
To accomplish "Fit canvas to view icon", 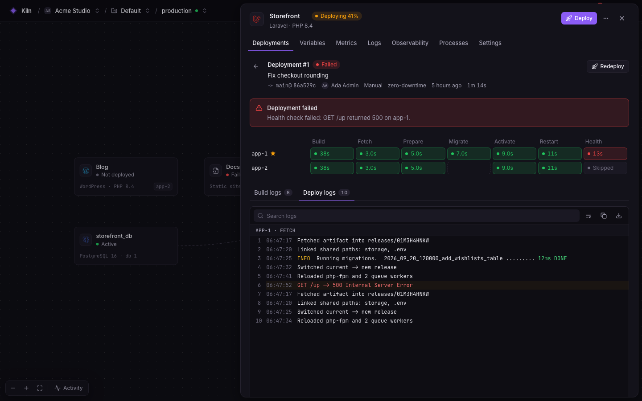I will coord(40,388).
